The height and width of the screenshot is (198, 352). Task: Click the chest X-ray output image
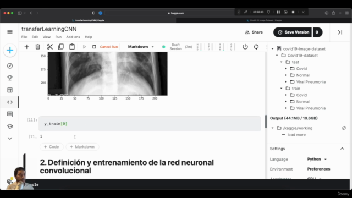pyautogui.click(x=108, y=74)
